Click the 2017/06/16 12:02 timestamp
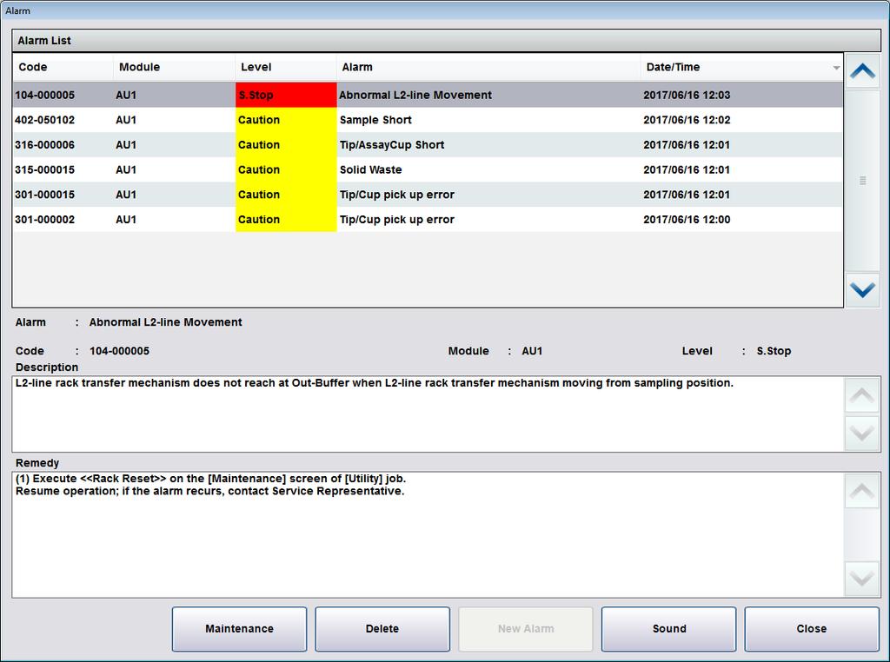Screen dimensions: 890x662 tap(687, 120)
